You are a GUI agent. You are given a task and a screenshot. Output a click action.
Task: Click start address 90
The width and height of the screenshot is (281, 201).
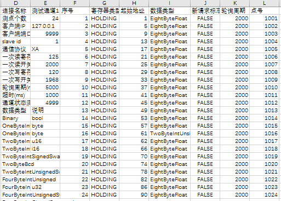coord(134,195)
